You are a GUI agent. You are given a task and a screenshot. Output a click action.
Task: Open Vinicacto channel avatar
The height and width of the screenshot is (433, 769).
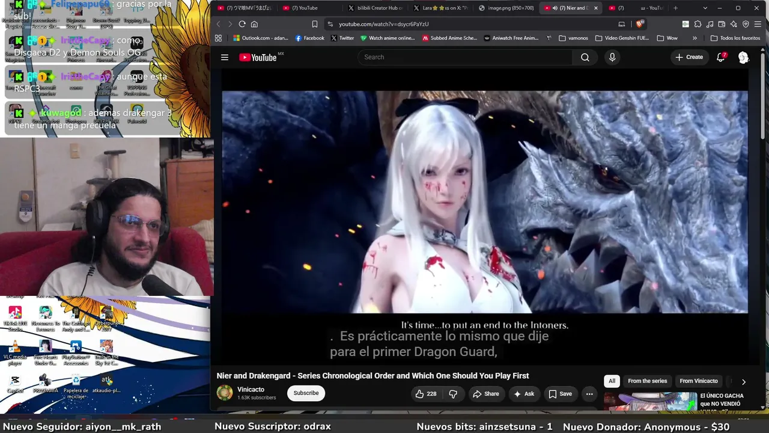click(x=225, y=393)
